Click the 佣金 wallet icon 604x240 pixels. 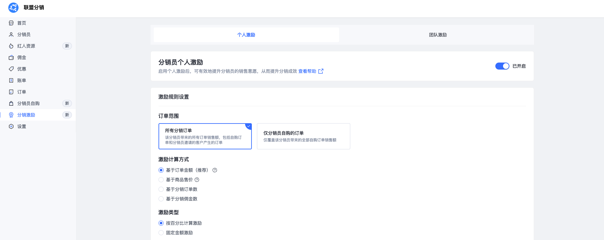pos(11,57)
